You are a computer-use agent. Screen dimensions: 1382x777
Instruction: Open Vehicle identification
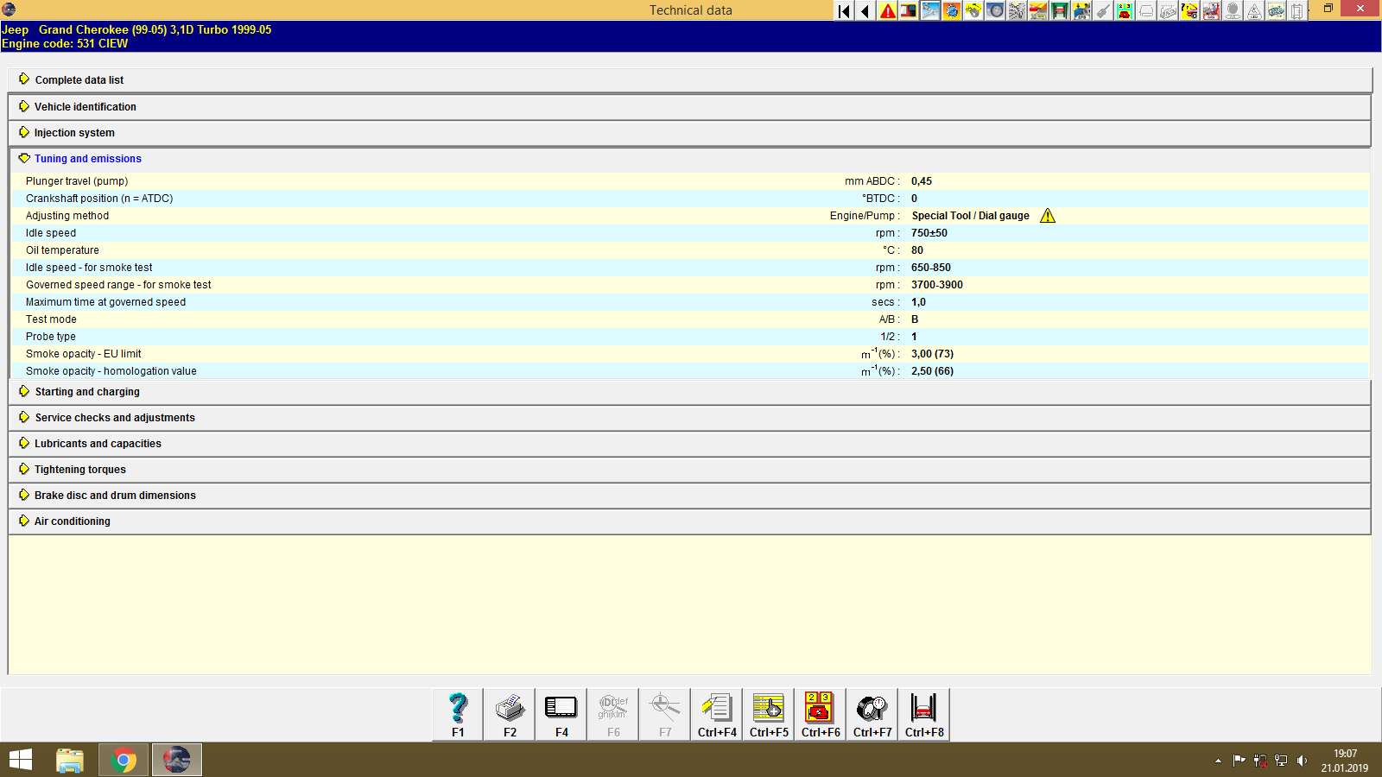pos(85,106)
